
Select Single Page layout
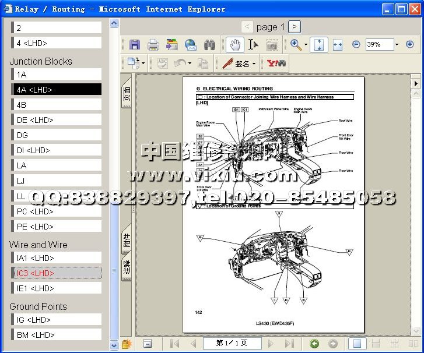[x=357, y=344]
